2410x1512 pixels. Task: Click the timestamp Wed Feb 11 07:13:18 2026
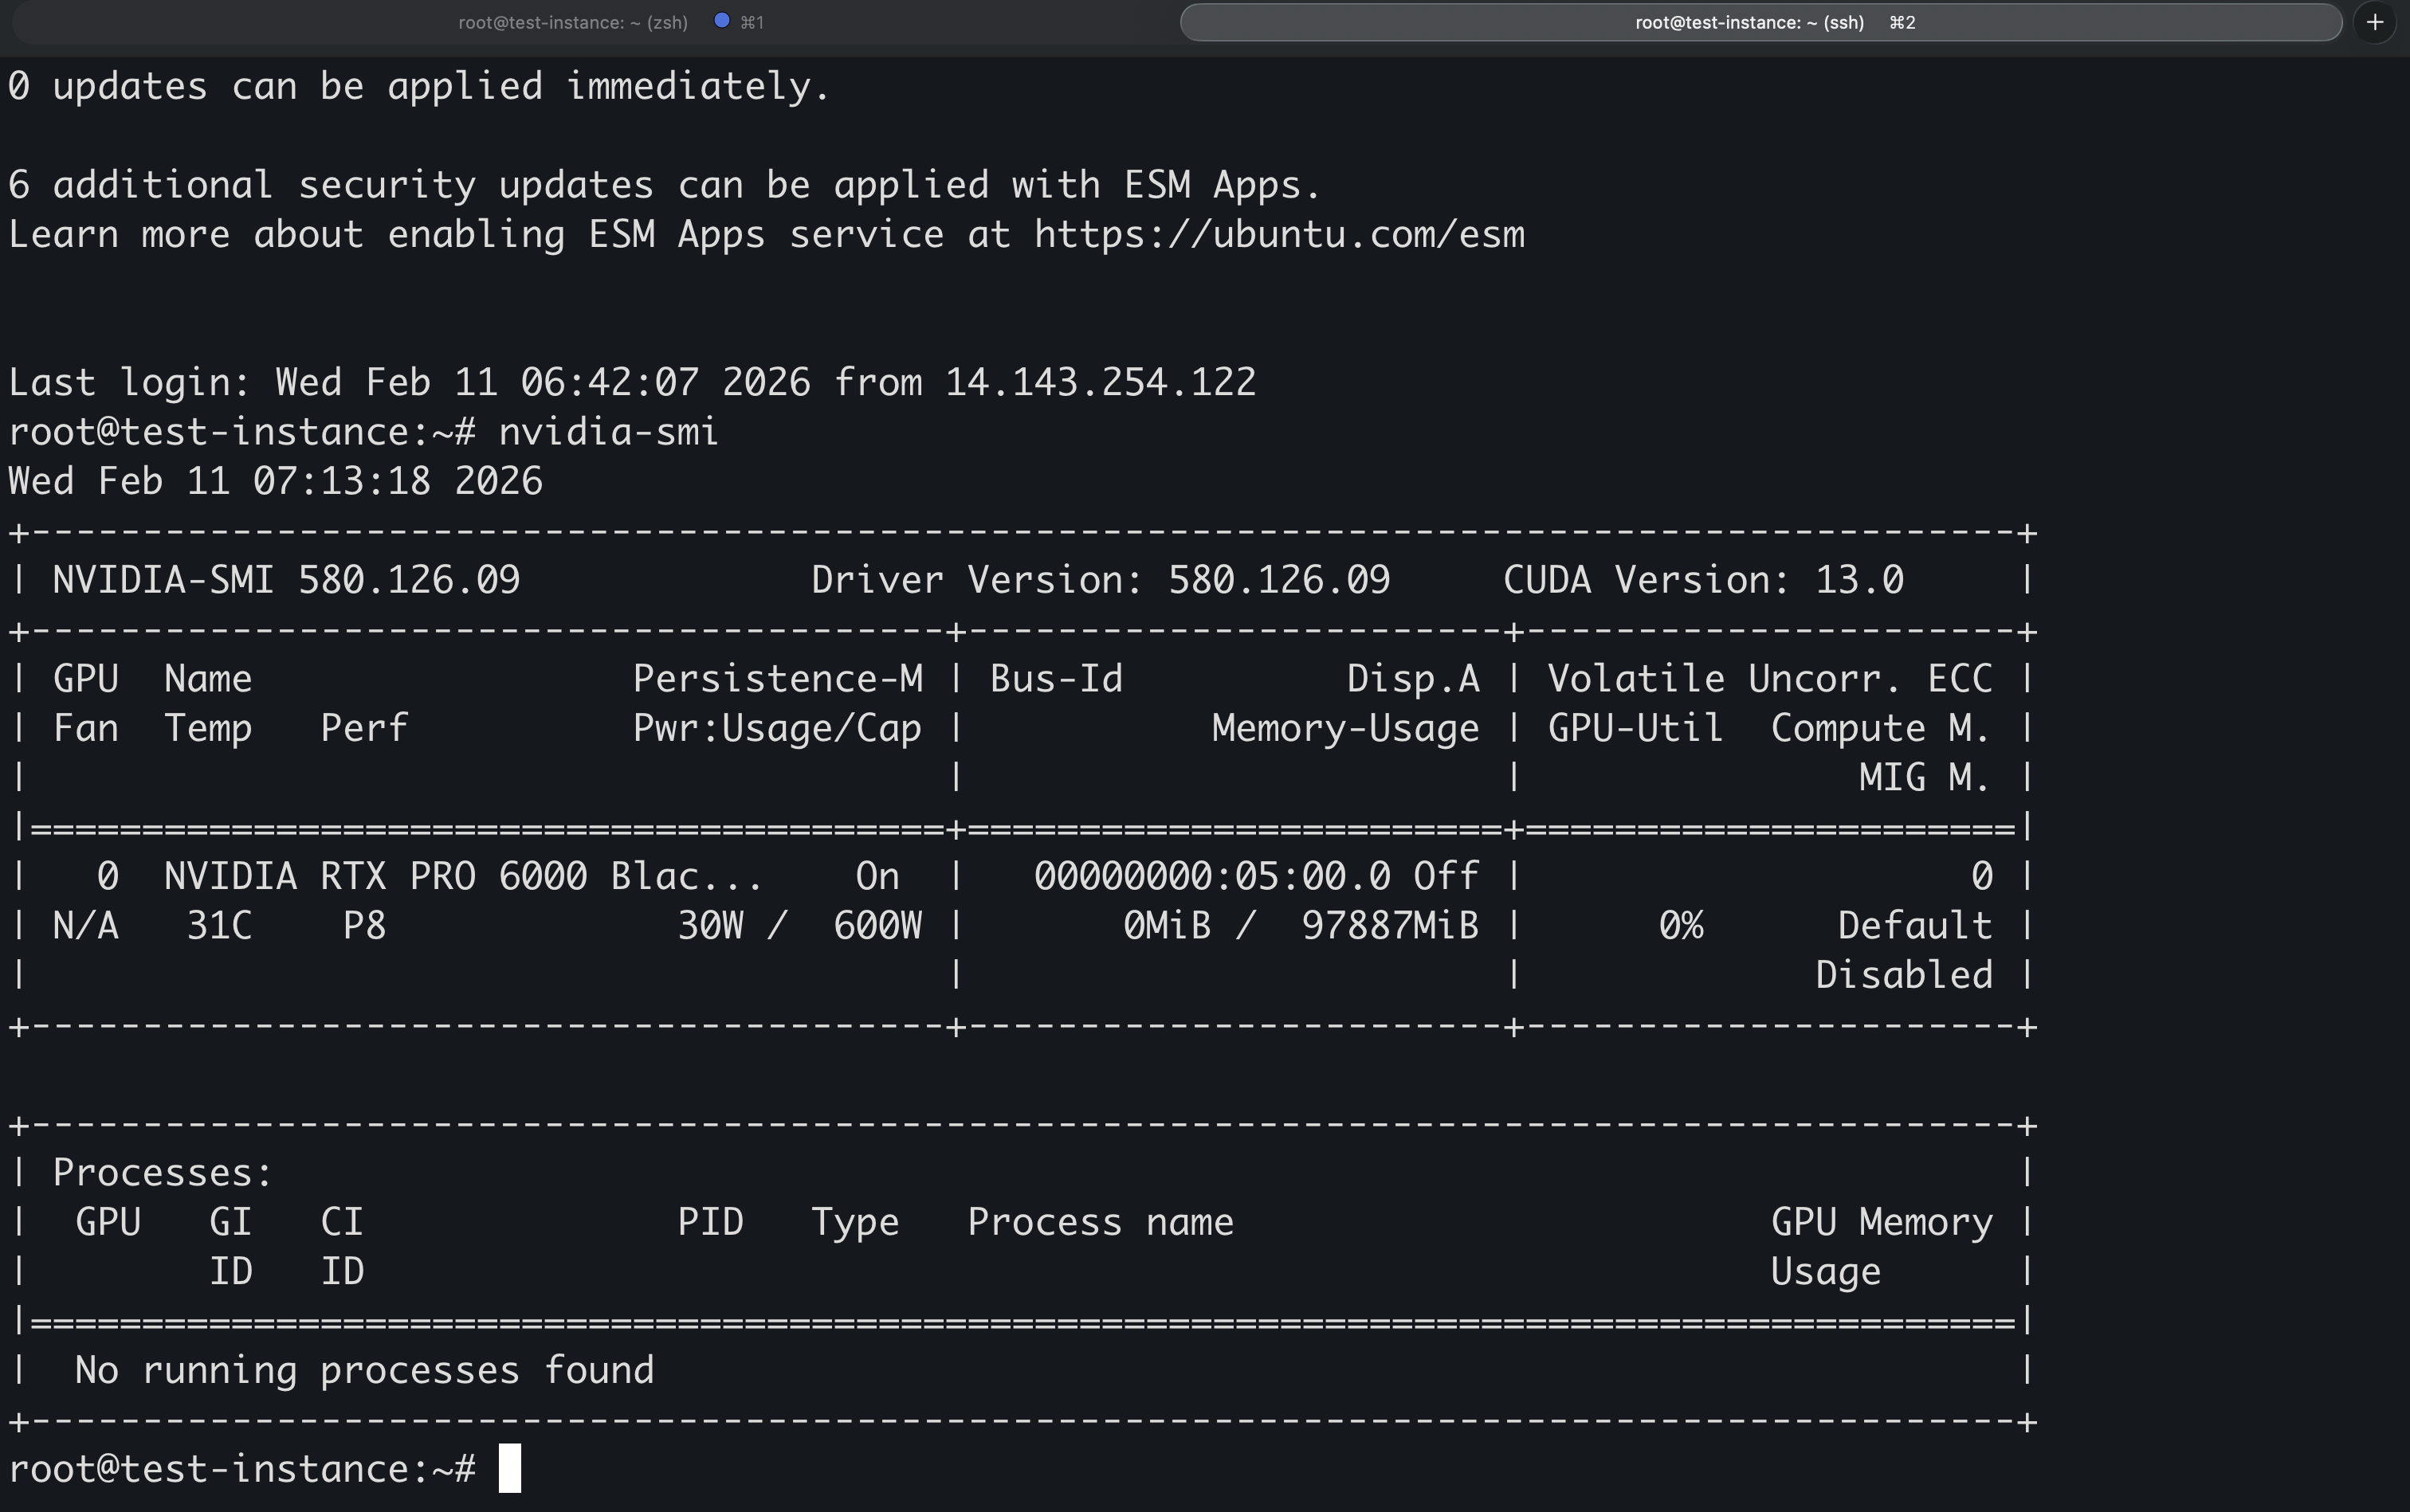[275, 481]
